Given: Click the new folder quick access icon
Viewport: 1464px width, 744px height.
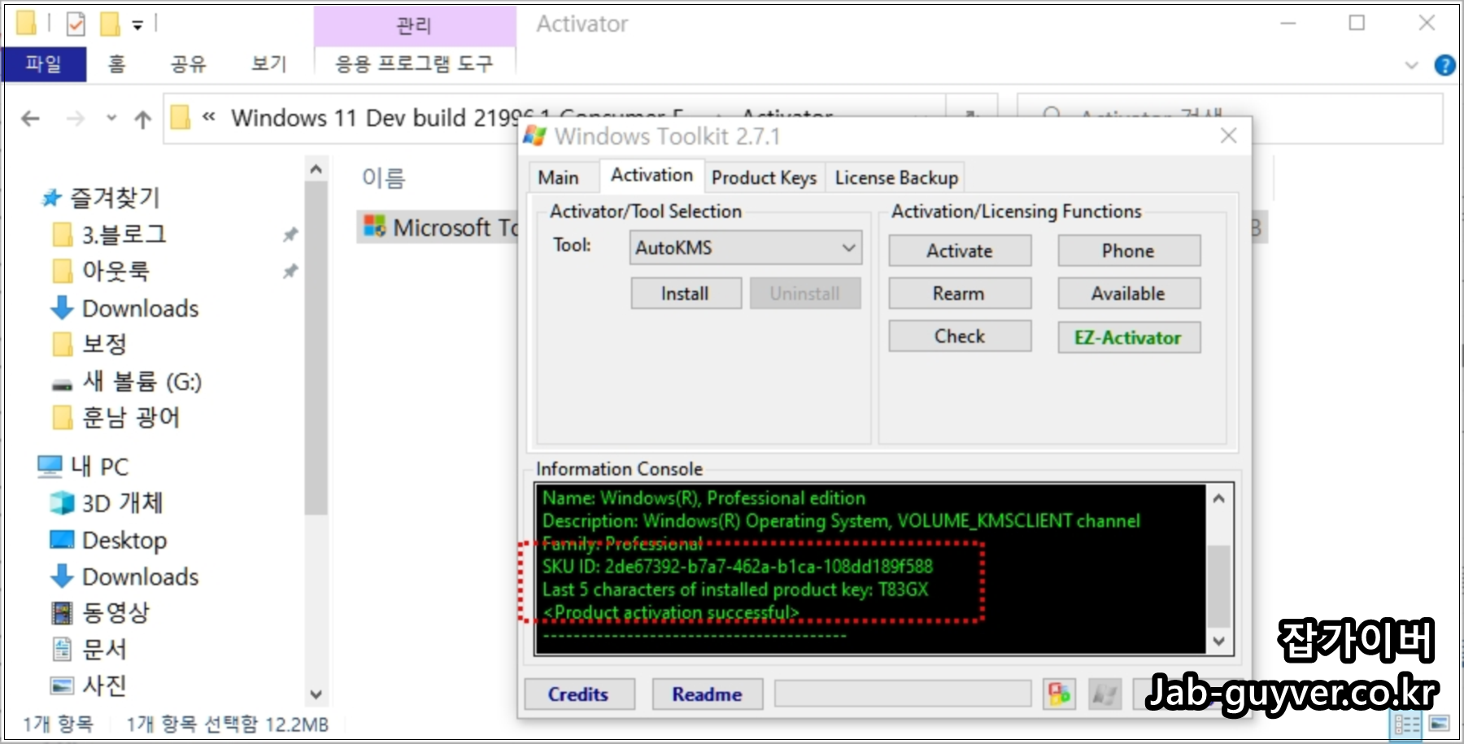Looking at the screenshot, I should point(110,24).
